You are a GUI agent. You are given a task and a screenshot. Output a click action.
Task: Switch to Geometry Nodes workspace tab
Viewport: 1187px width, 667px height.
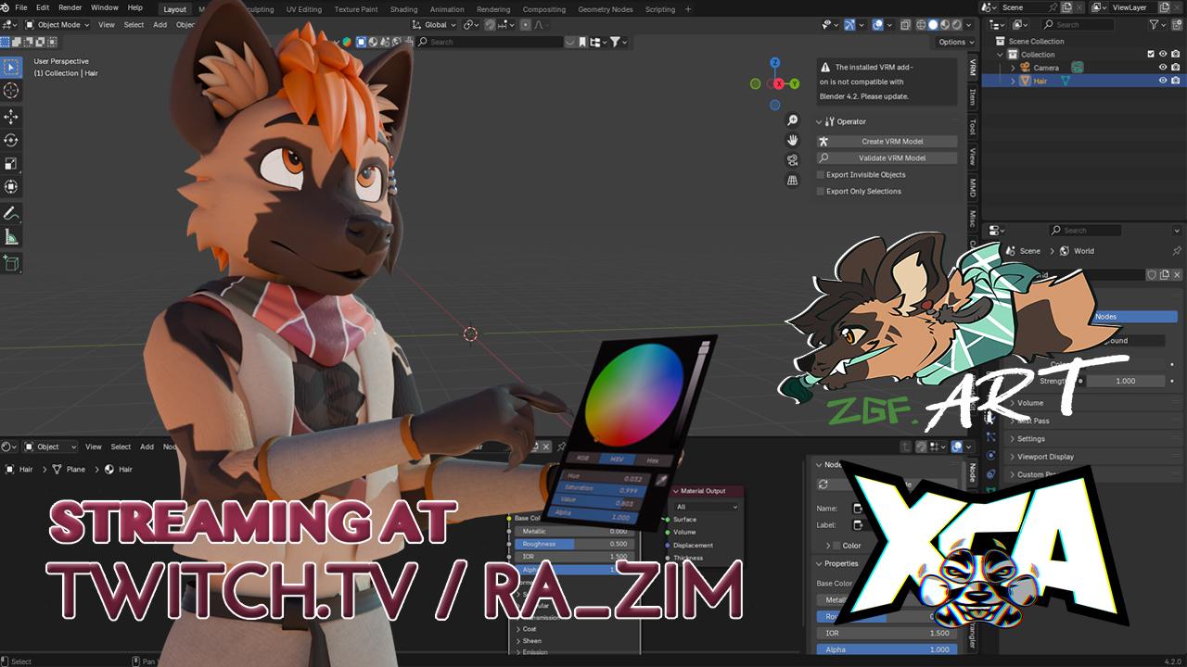click(x=606, y=9)
